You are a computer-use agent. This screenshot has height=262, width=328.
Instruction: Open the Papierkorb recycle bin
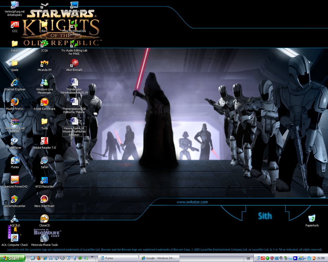pos(312,219)
